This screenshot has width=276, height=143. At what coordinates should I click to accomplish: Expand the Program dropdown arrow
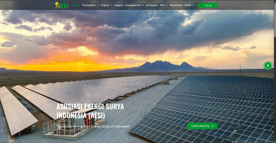click(111, 5)
